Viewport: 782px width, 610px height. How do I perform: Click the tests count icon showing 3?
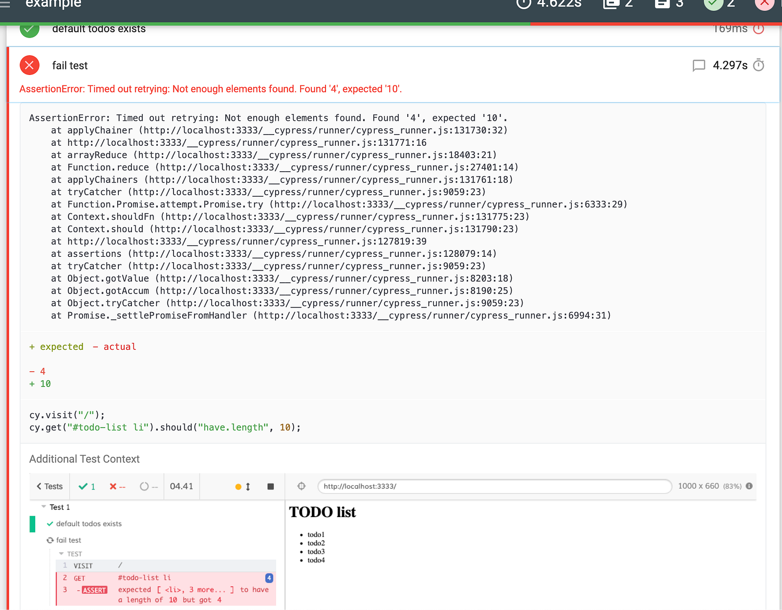click(662, 3)
